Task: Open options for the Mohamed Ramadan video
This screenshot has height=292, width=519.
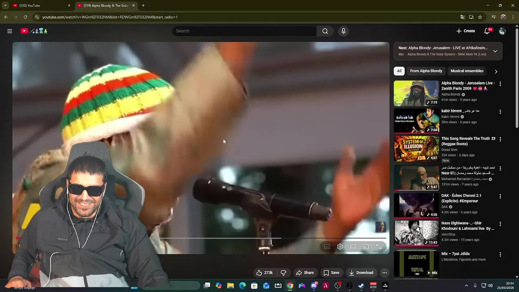Action: click(x=500, y=168)
